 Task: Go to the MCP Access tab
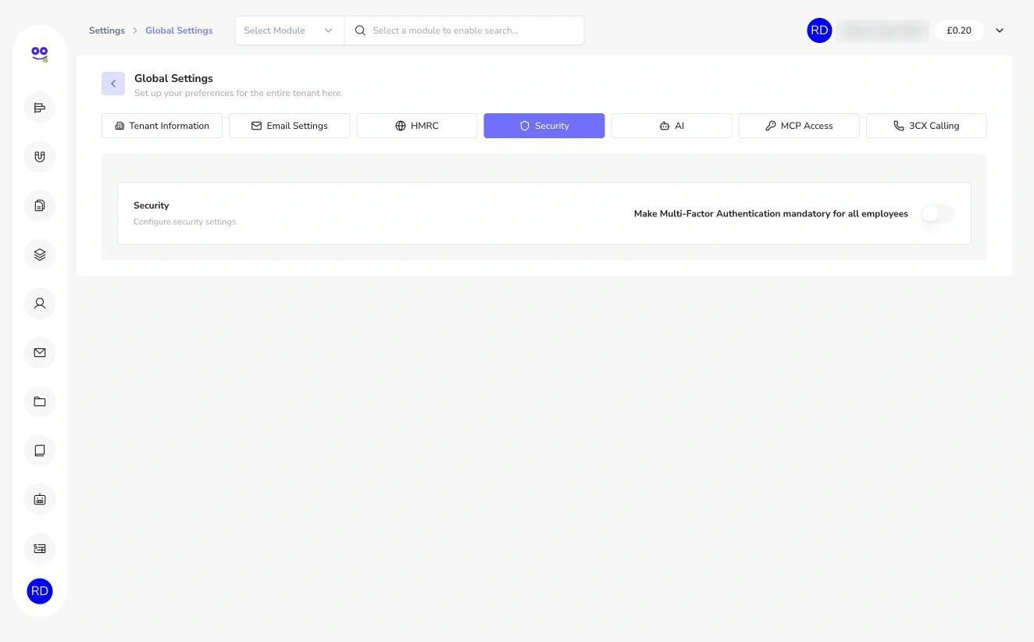[799, 126]
